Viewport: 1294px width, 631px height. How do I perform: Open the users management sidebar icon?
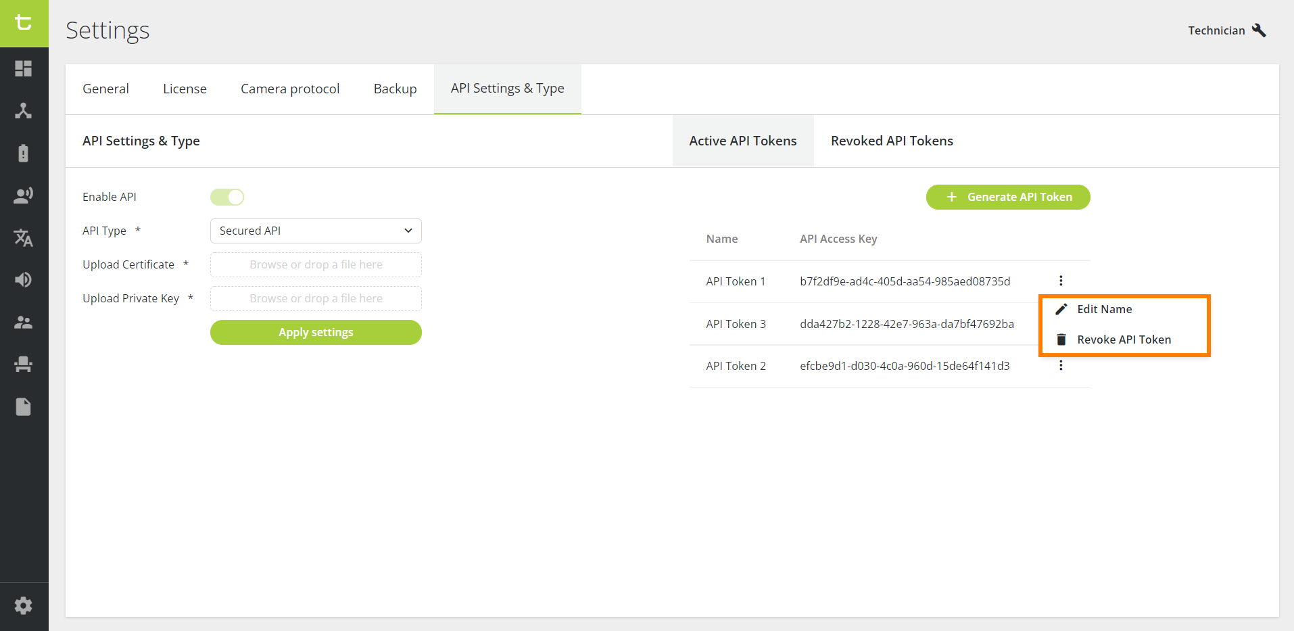(23, 322)
